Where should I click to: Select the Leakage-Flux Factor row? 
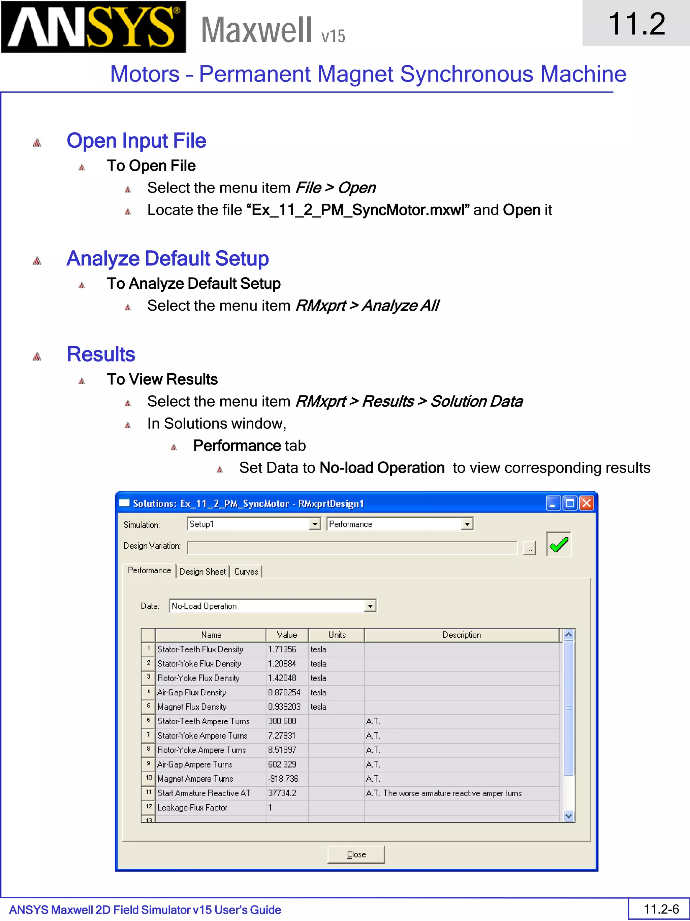pos(350,807)
